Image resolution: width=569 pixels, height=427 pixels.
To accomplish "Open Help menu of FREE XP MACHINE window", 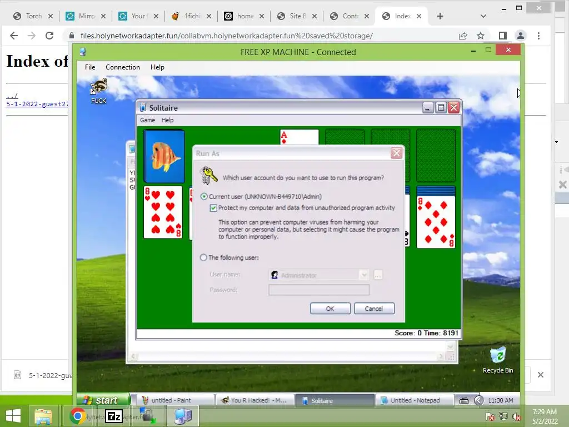I will (x=157, y=67).
